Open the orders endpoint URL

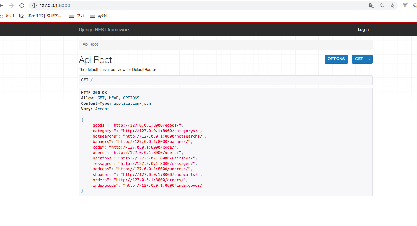150,180
